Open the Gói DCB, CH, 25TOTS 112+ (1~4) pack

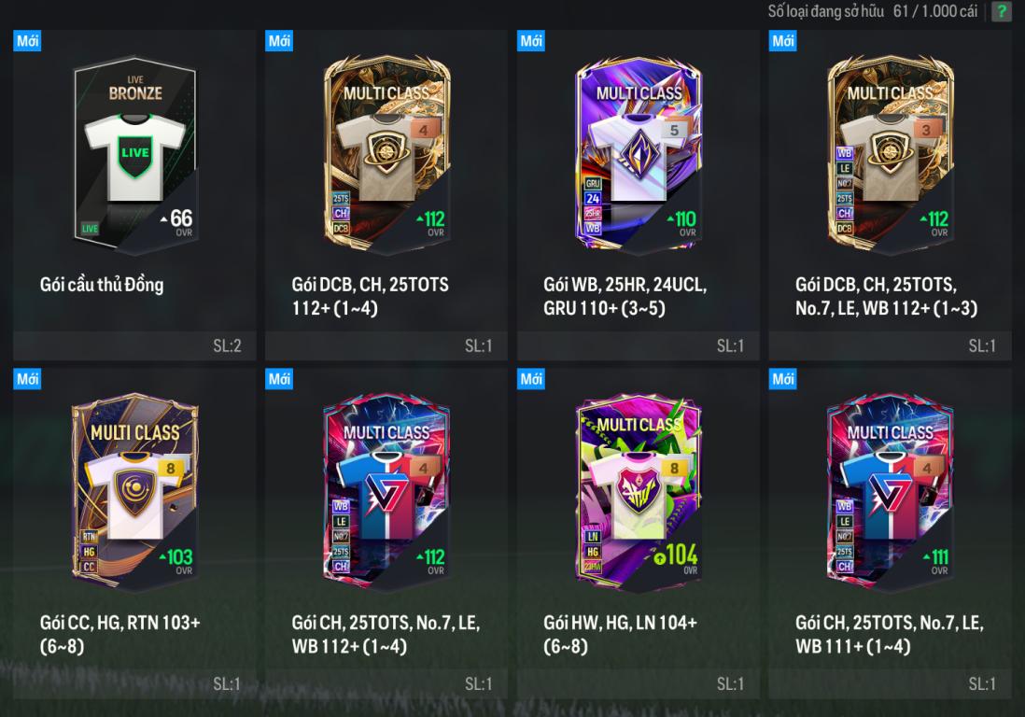[x=387, y=154]
